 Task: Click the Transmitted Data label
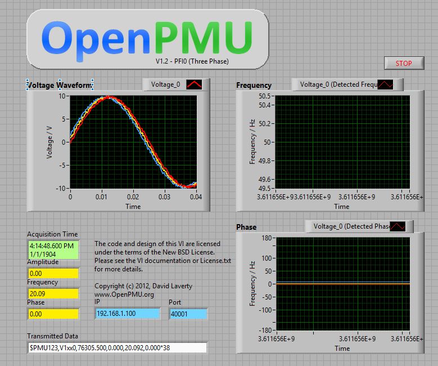coord(52,336)
